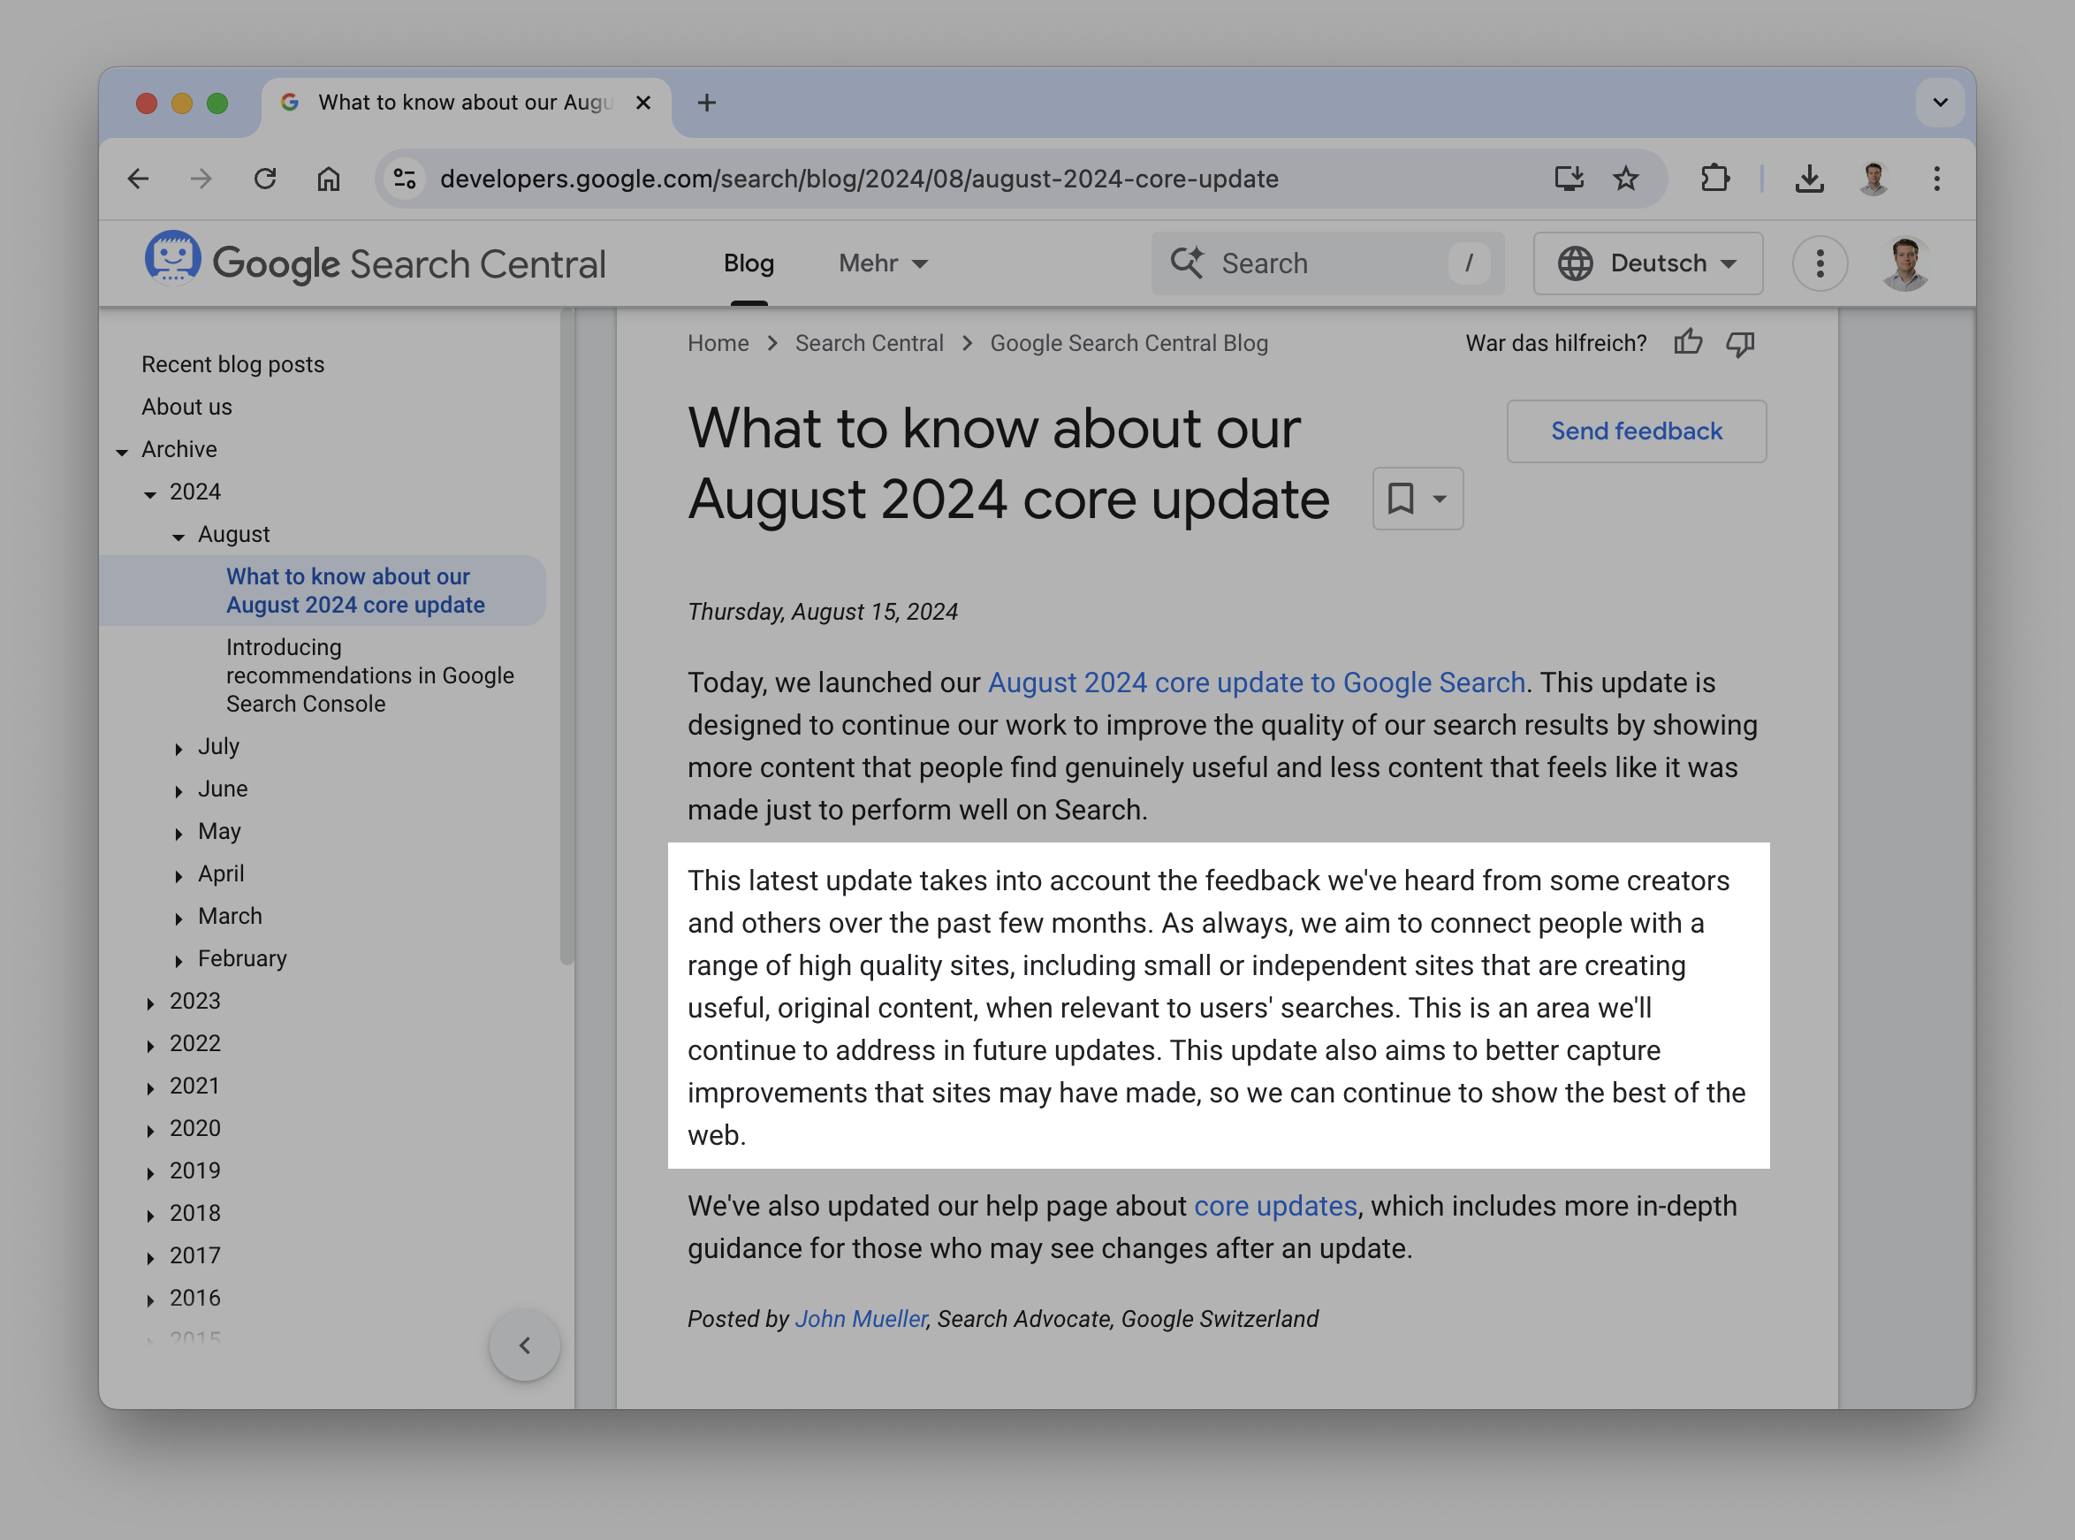Image resolution: width=2075 pixels, height=1540 pixels.
Task: Bookmark this page with the star icon
Action: pyautogui.click(x=1626, y=178)
